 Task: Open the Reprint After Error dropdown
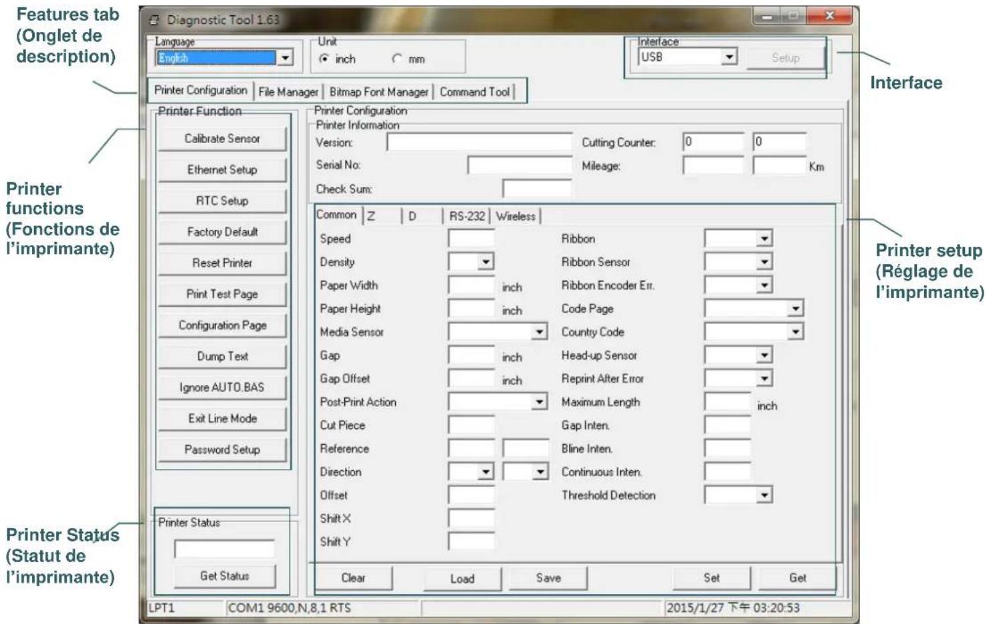[x=764, y=379]
